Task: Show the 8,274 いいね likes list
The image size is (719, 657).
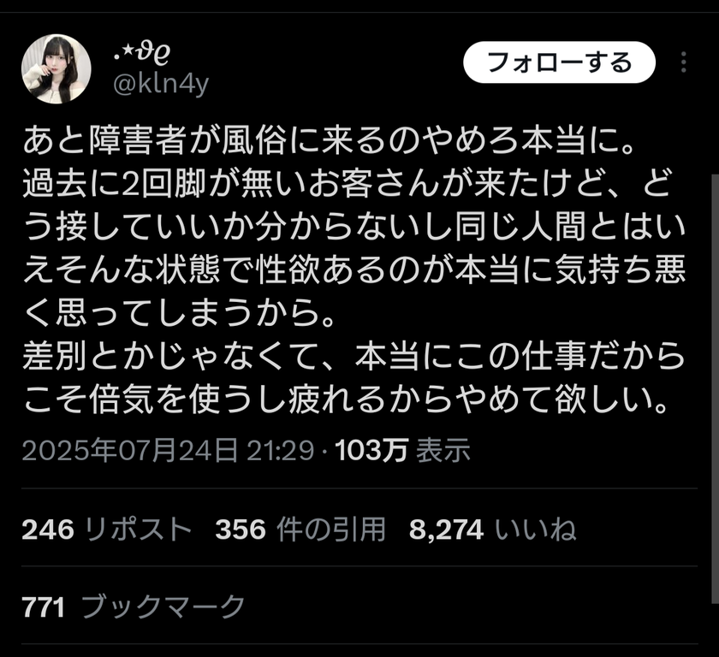Action: click(x=492, y=530)
